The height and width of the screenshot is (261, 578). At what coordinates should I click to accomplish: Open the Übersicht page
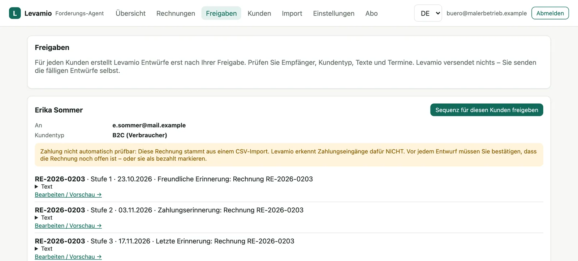click(130, 13)
